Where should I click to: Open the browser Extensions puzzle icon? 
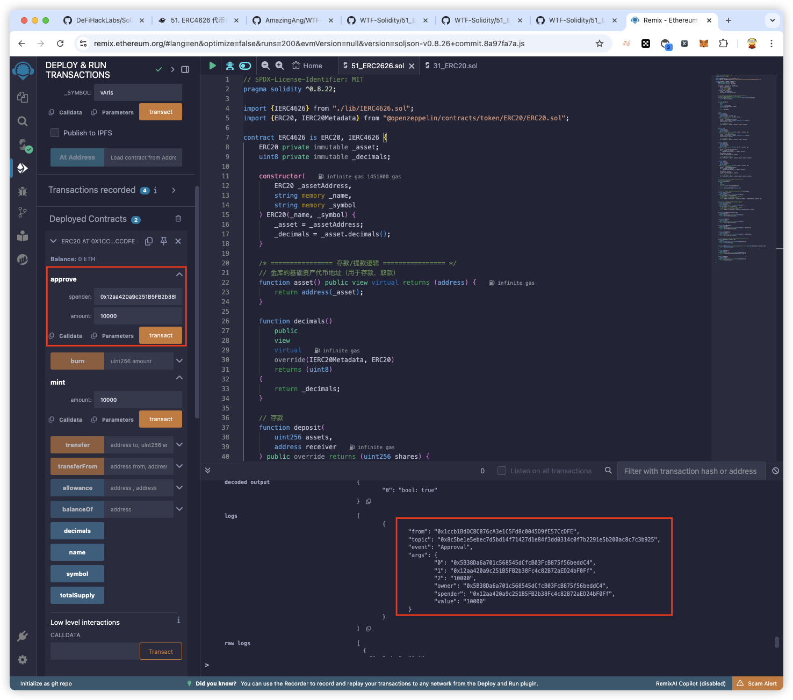click(723, 44)
